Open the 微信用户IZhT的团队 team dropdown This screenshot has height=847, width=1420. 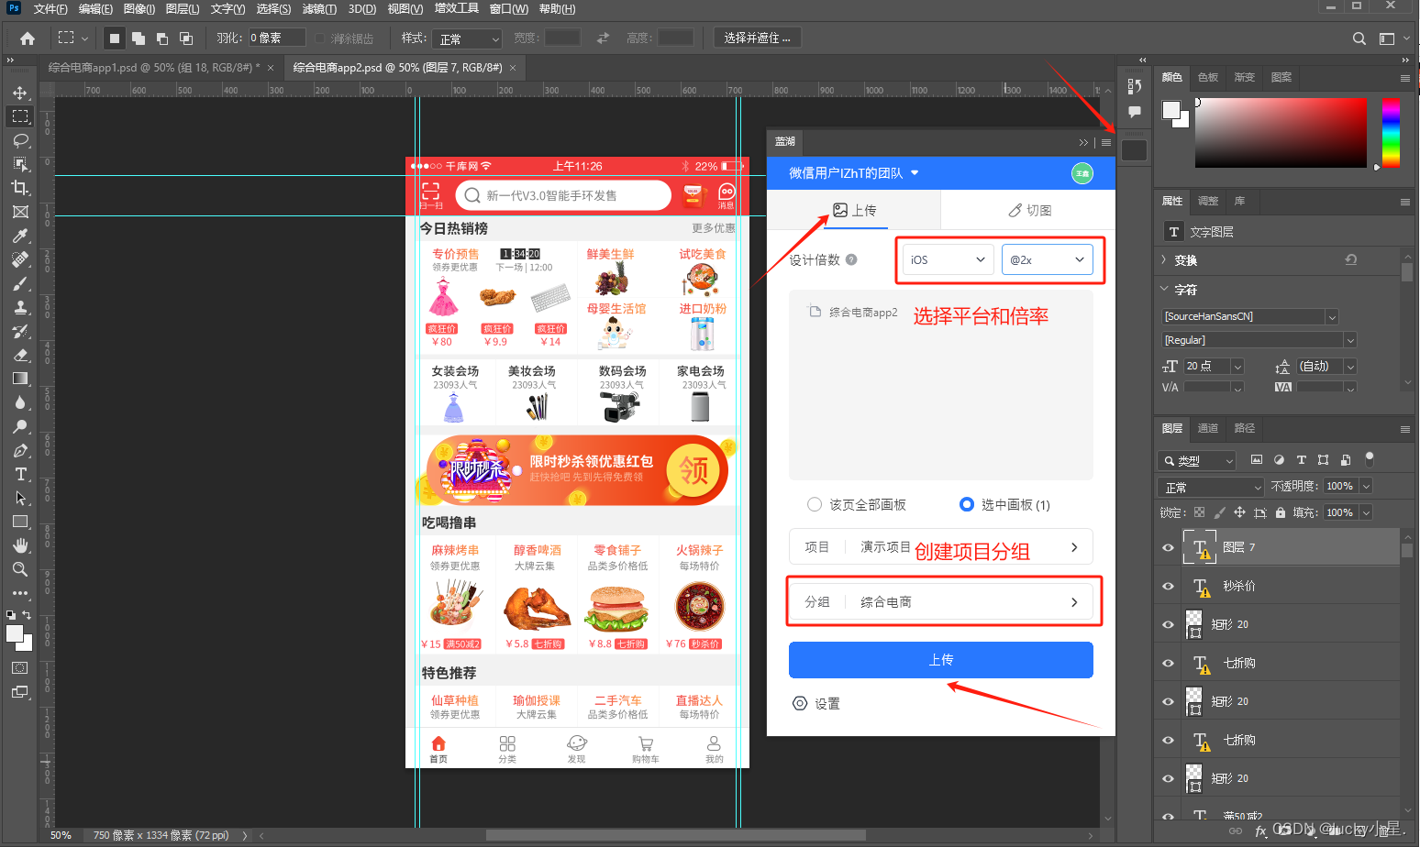click(853, 172)
